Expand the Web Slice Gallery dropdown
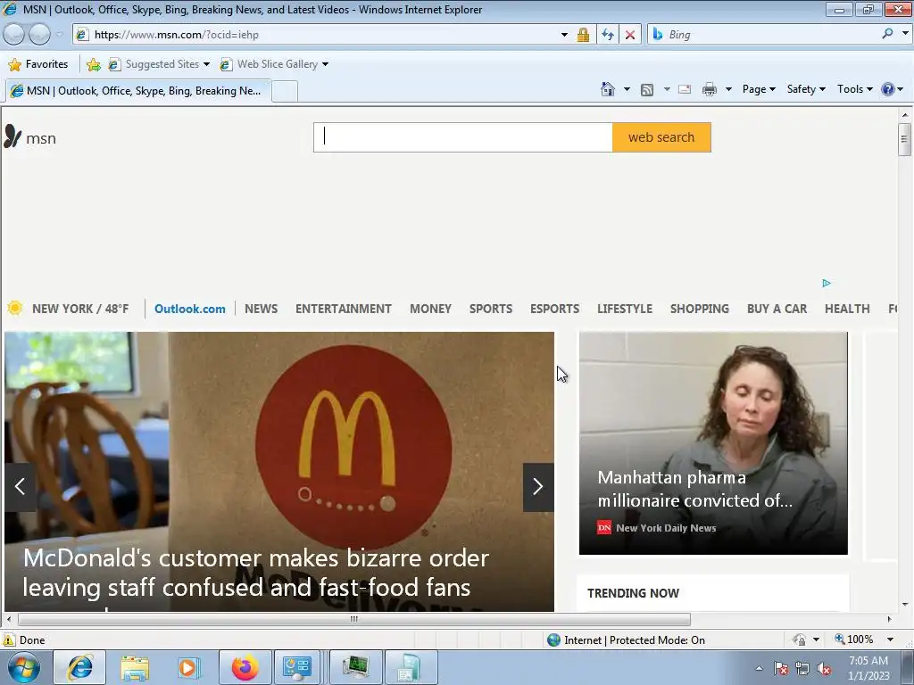The image size is (914, 685). [325, 64]
